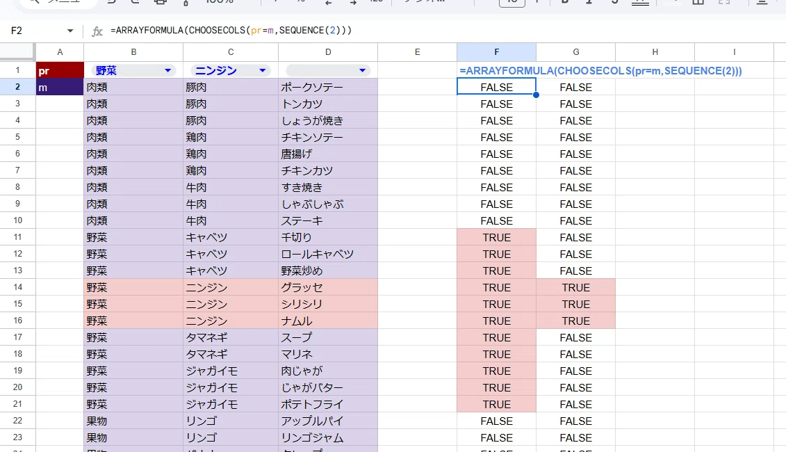This screenshot has width=786, height=452.
Task: Click the ナムル cell
Action: click(328, 321)
